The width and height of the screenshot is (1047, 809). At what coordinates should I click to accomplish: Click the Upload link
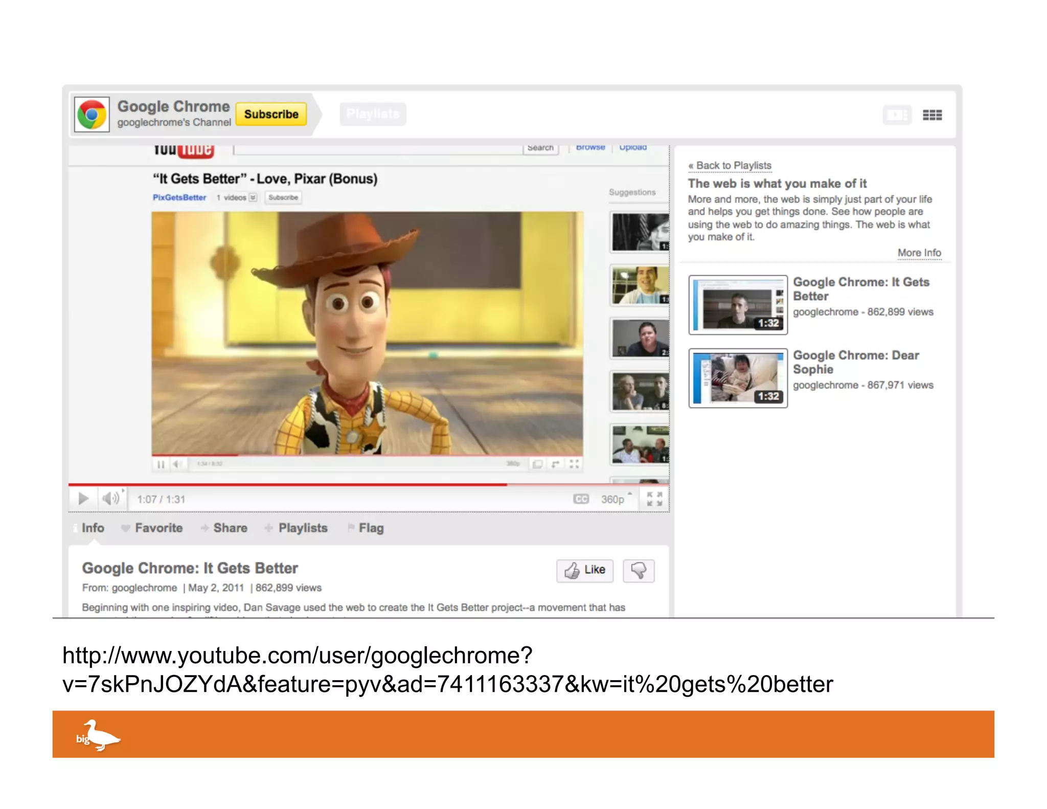click(x=633, y=148)
